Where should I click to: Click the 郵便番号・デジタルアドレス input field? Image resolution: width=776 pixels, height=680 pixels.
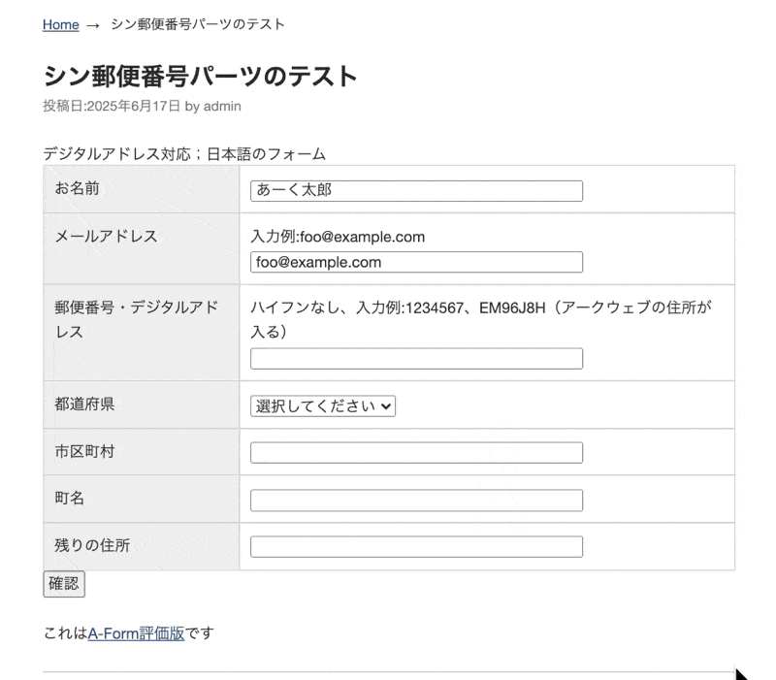pos(416,359)
